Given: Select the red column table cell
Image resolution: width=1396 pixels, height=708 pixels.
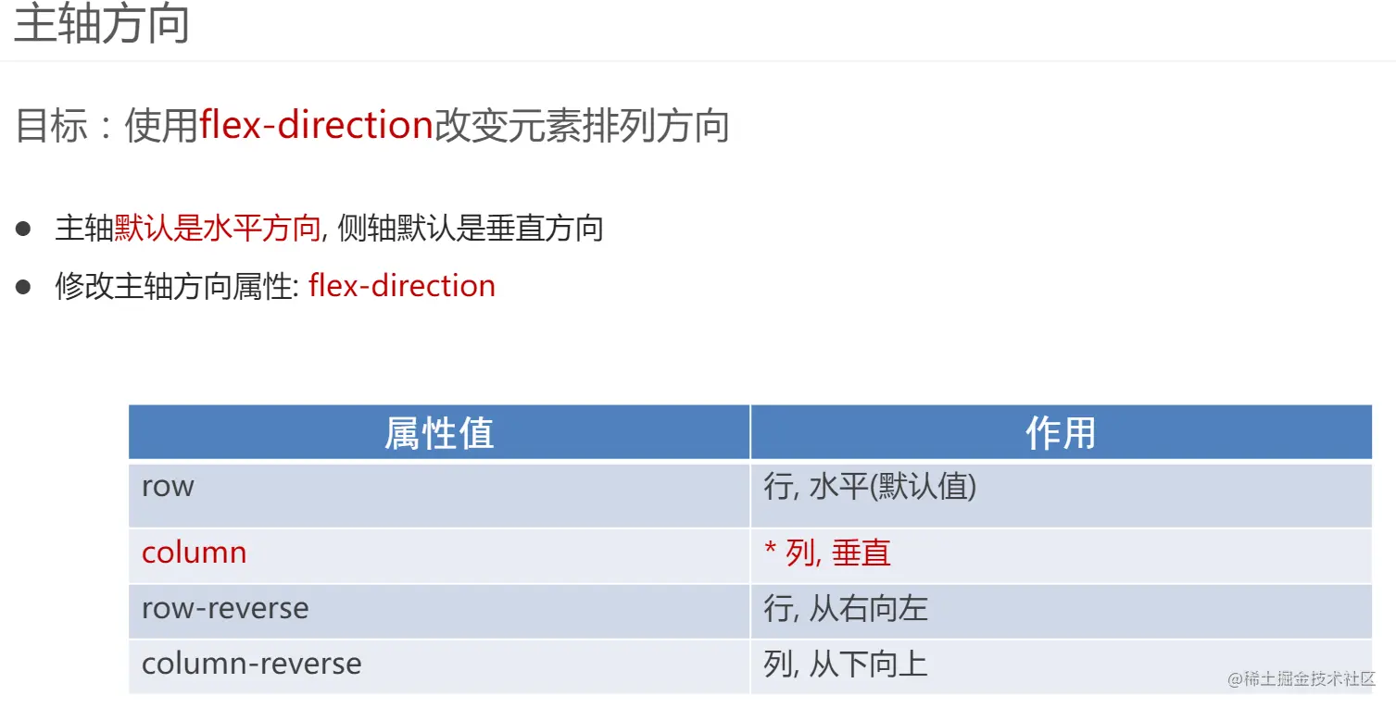Looking at the screenshot, I should click(439, 555).
